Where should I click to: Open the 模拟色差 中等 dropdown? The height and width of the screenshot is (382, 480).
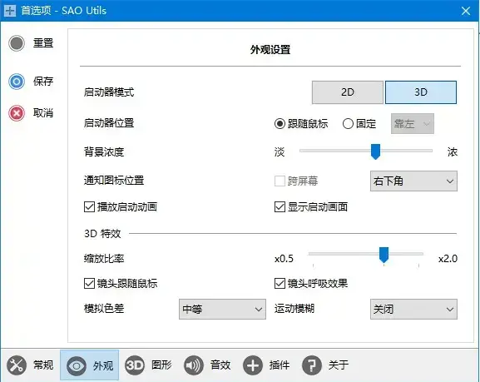pyautogui.click(x=222, y=309)
